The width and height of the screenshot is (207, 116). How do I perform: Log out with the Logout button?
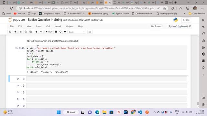coord(186,20)
